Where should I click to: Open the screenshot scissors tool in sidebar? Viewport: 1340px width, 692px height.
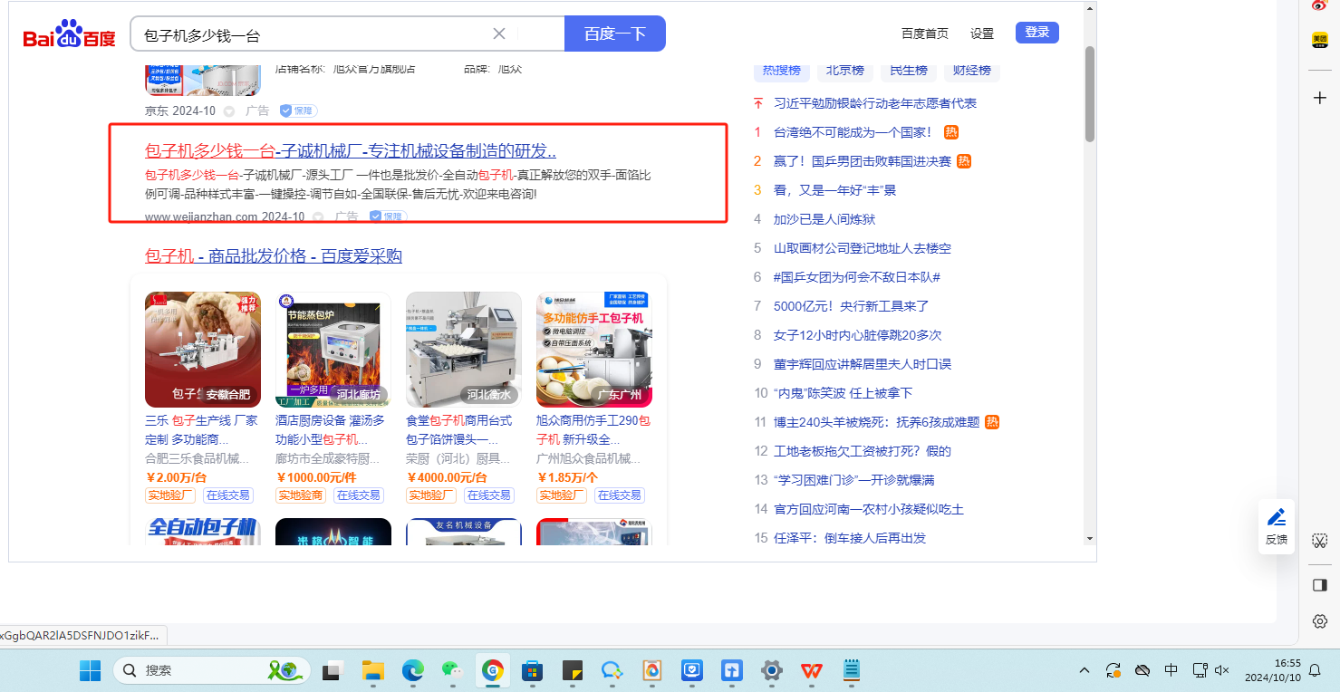tap(1320, 540)
